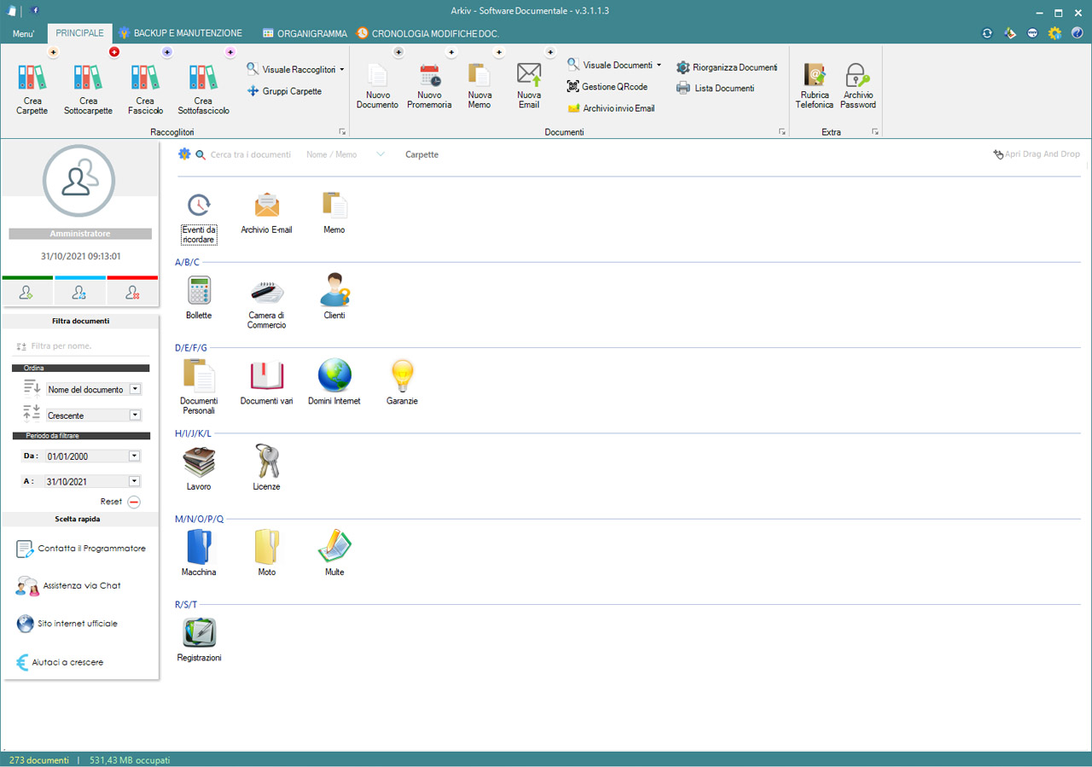Click the Amministratore profile avatar
1092x767 pixels.
[x=78, y=181]
